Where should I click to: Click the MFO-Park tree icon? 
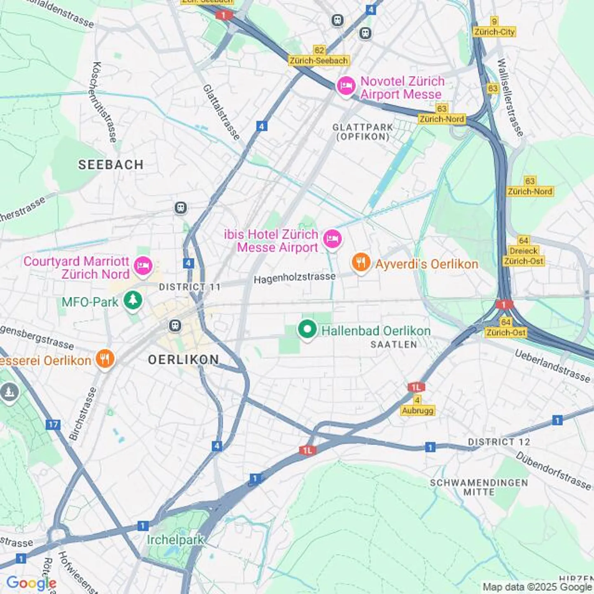[133, 301]
